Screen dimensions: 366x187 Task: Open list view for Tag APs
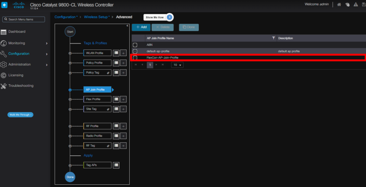click(x=116, y=165)
